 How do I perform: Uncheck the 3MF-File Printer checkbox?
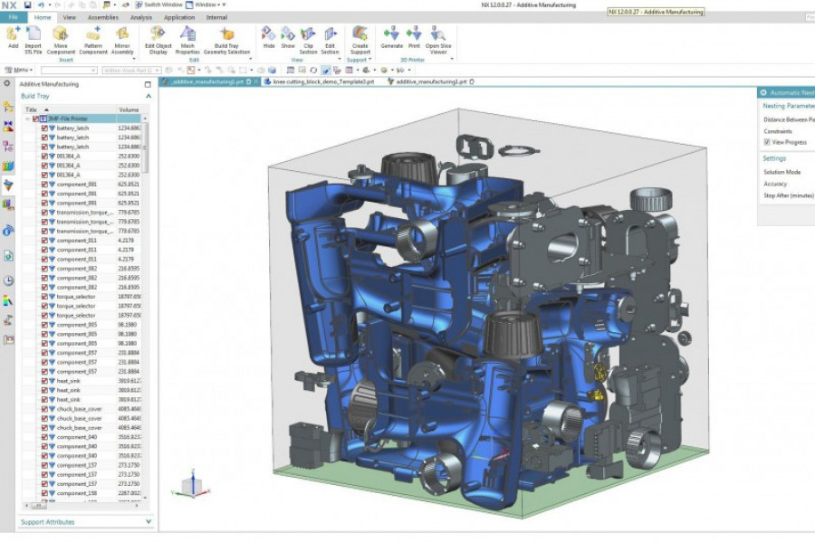point(35,119)
